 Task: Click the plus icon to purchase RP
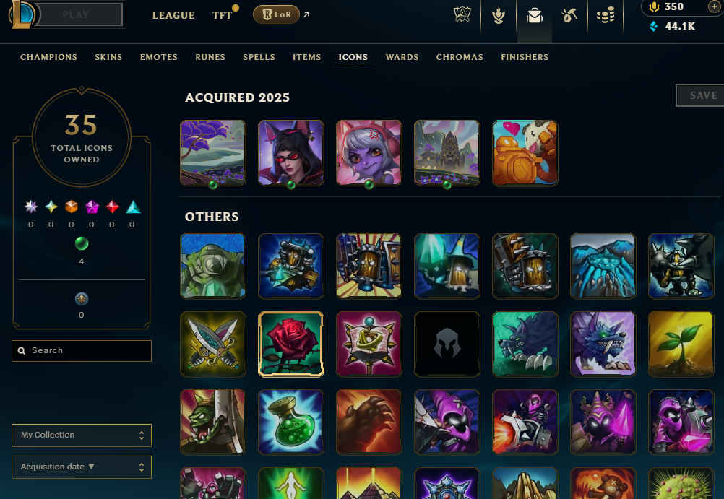[713, 7]
